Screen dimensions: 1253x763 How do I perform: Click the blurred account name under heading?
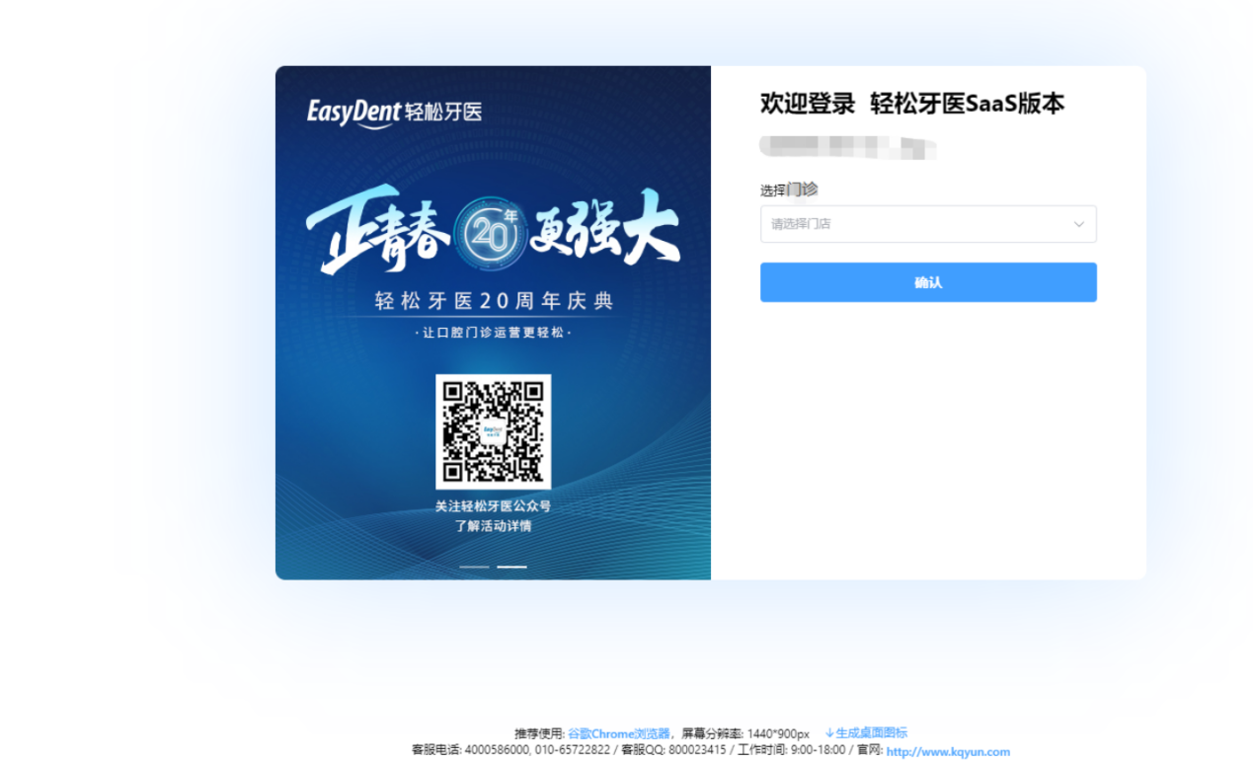click(847, 147)
